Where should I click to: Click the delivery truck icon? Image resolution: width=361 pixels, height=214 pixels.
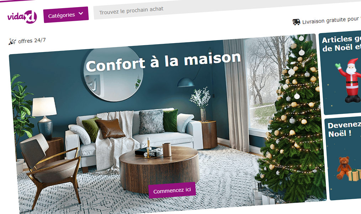click(296, 22)
